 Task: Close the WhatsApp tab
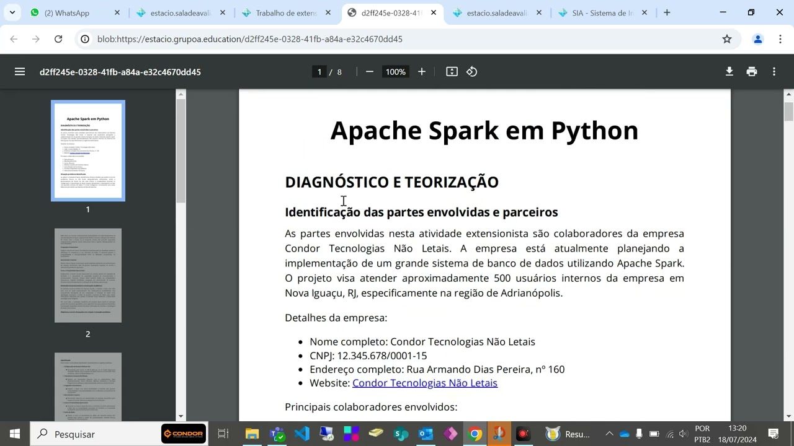pos(117,12)
